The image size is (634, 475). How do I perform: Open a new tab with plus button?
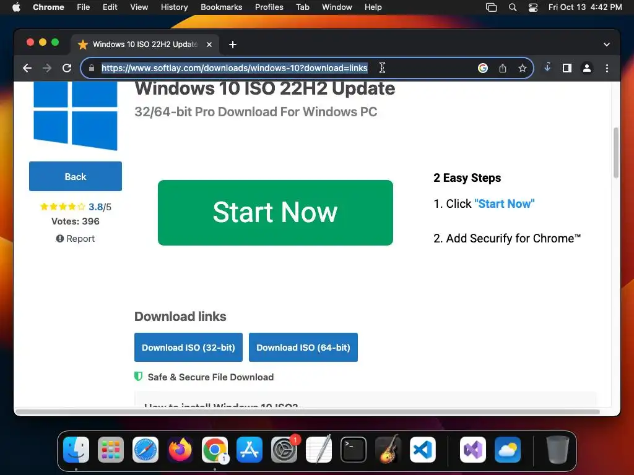(233, 45)
